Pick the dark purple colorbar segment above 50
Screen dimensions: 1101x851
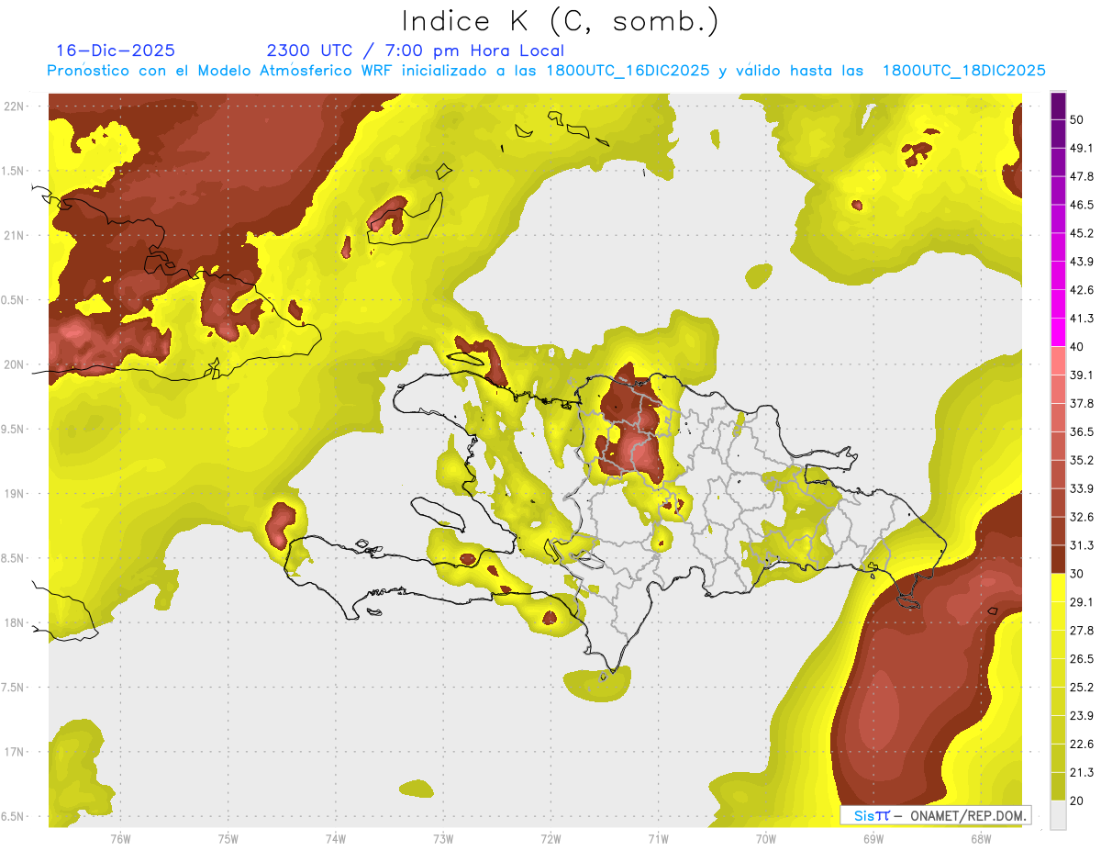click(1058, 106)
